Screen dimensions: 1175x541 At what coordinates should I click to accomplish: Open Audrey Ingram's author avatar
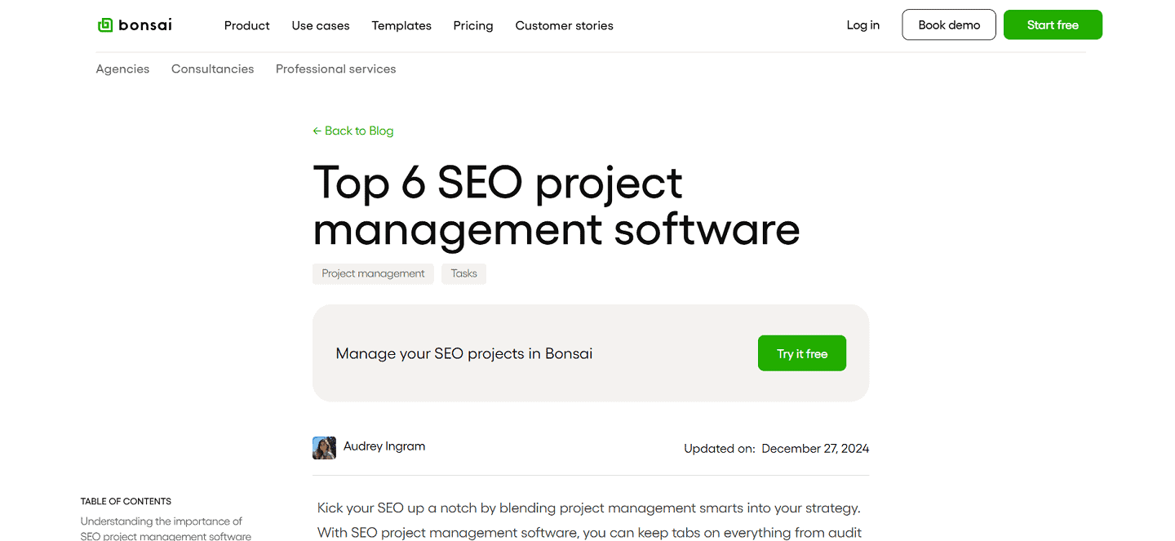pos(324,447)
